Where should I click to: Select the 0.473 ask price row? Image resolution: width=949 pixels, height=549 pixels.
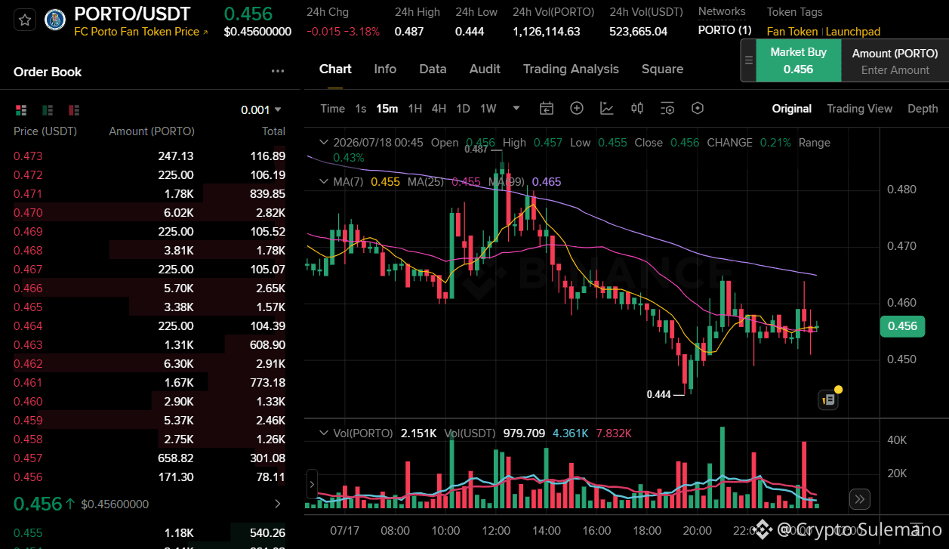pos(149,156)
